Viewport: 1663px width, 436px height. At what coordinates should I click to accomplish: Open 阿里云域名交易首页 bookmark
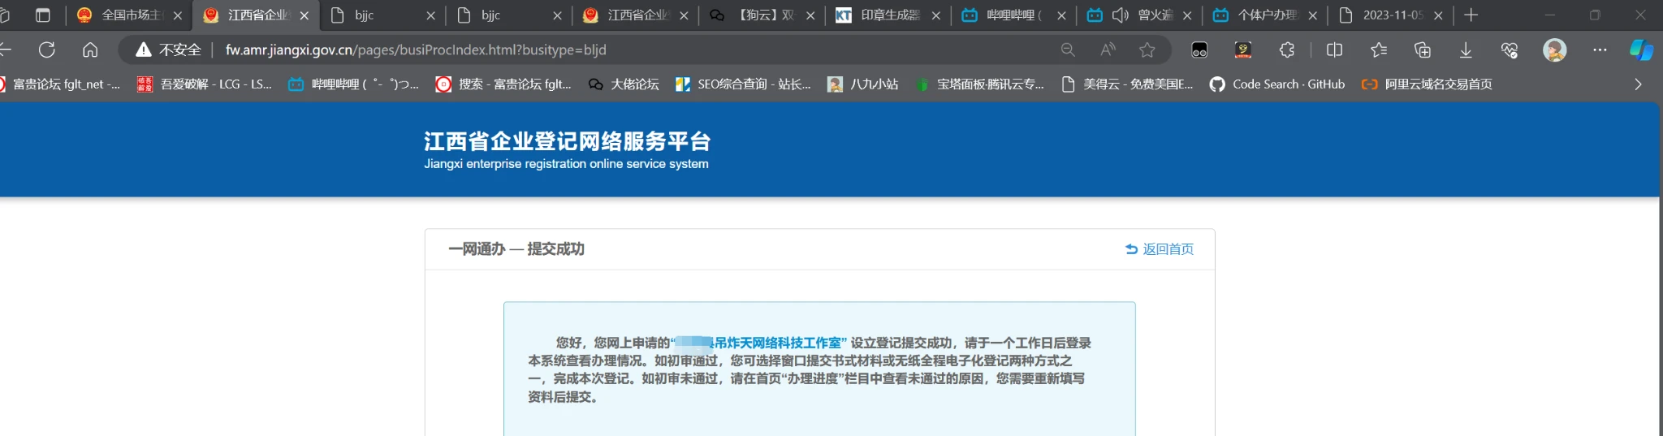click(x=1427, y=84)
